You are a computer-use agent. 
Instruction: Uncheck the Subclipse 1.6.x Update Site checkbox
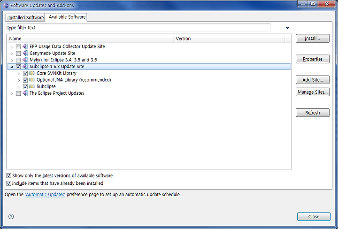(18, 67)
